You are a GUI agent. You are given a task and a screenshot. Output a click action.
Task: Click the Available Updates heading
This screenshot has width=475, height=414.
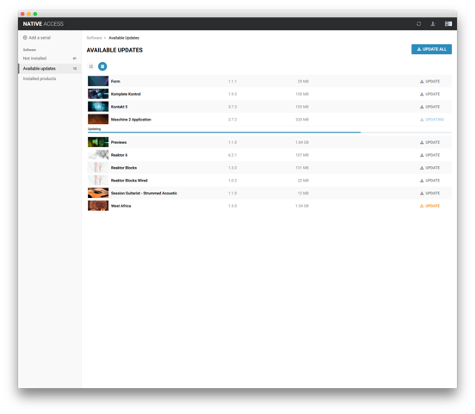[114, 50]
